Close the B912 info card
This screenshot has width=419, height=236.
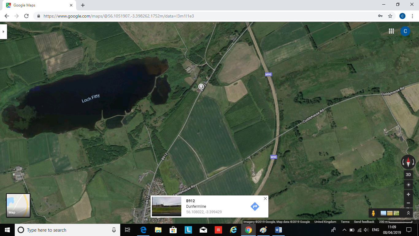pyautogui.click(x=265, y=199)
